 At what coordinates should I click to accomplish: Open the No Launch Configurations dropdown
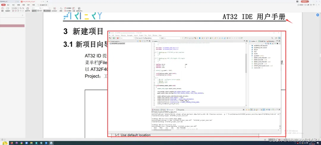[148, 38]
